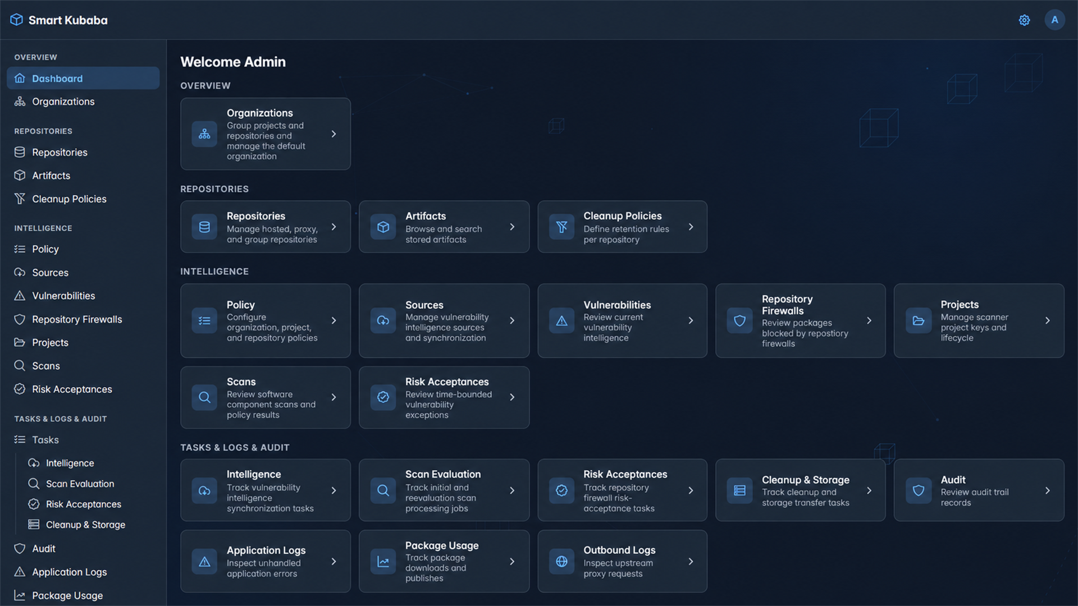Open Organizations in the sidebar

(x=83, y=102)
